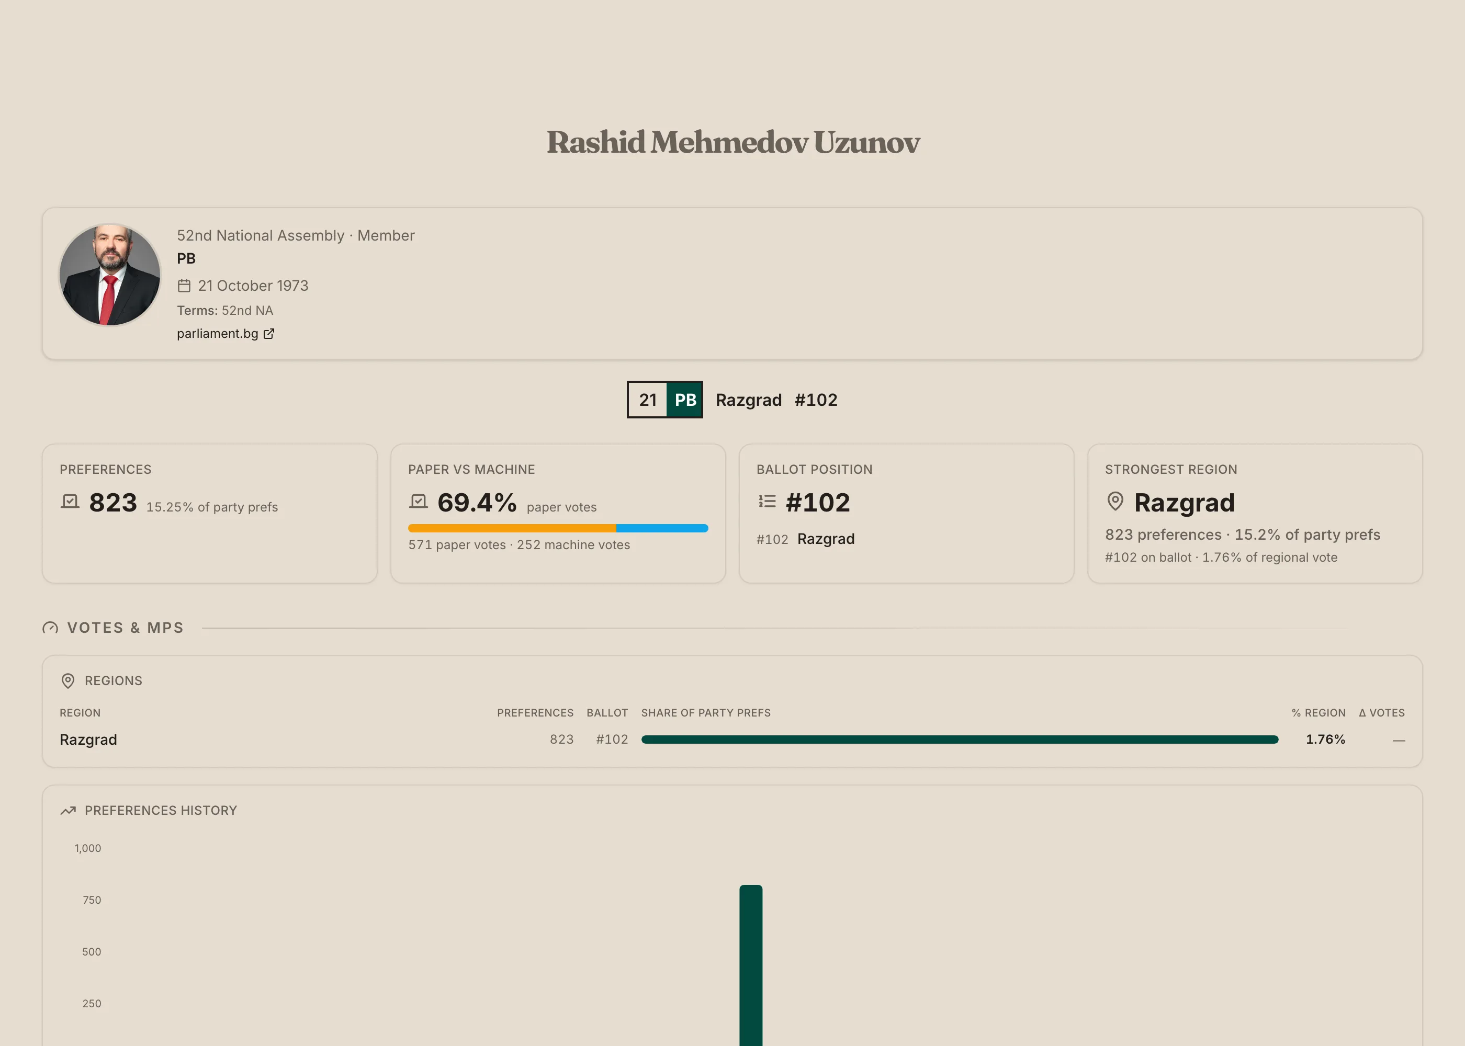
Task: Click the 15.25% of party prefs label
Action: click(x=212, y=507)
